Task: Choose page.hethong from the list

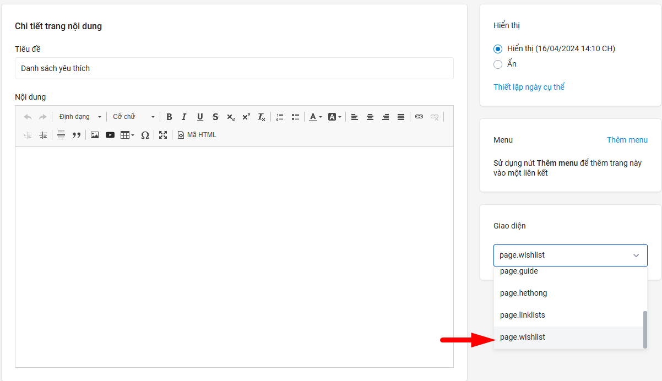Action: (x=568, y=293)
